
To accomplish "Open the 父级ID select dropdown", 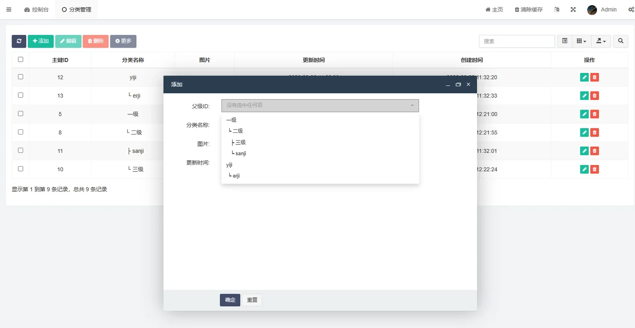I will 320,105.
